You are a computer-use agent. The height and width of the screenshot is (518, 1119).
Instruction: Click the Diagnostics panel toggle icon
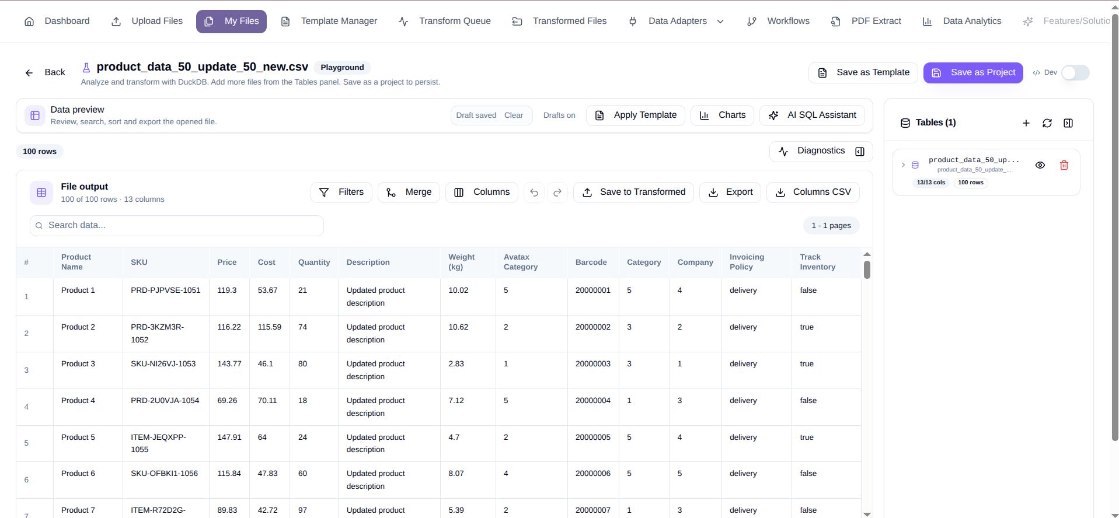pyautogui.click(x=860, y=152)
